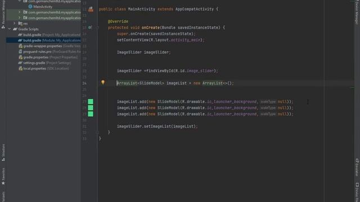This screenshot has width=360, height=202.
Task: Open the Structure tool window
Action: (3, 153)
